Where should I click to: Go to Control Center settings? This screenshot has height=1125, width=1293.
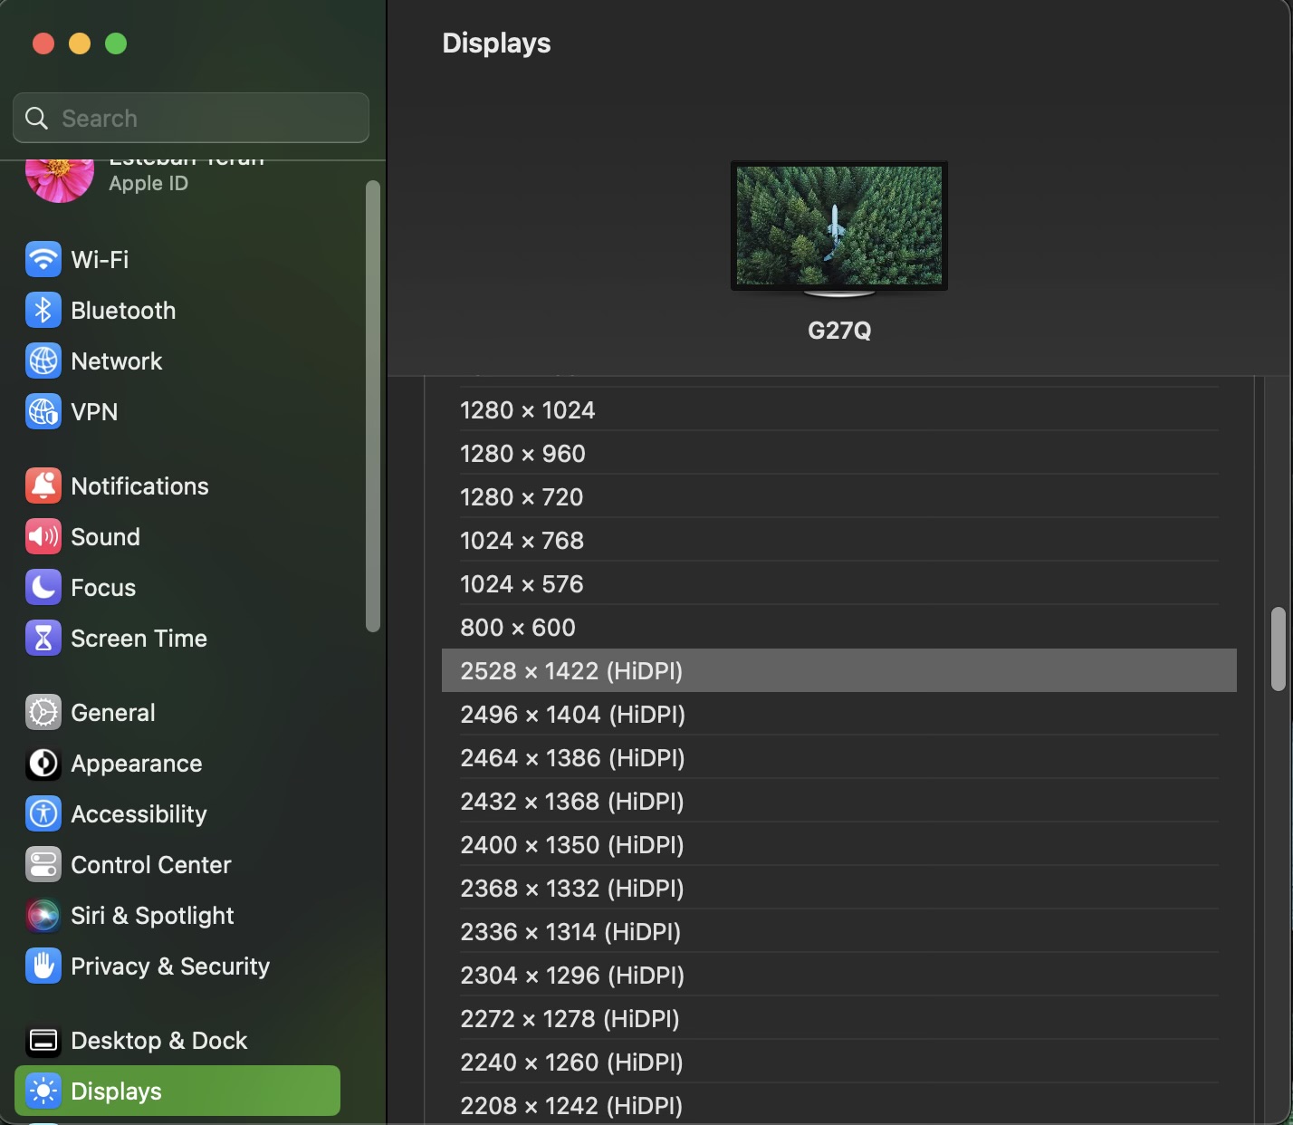[150, 865]
